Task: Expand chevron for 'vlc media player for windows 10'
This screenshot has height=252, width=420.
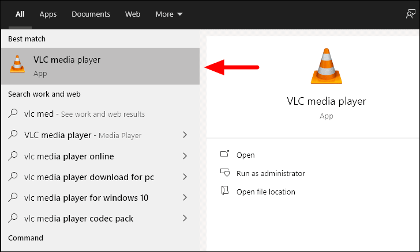Action: coord(185,197)
